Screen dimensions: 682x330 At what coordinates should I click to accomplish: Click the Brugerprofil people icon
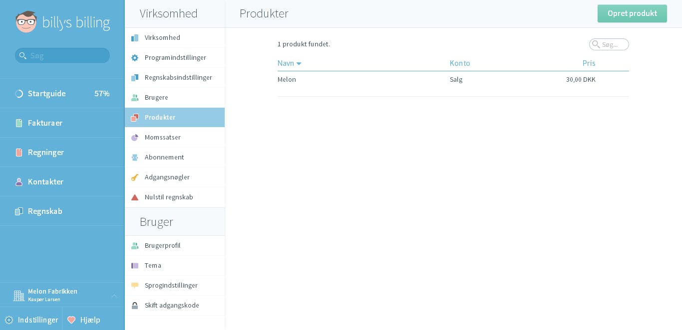click(x=135, y=246)
